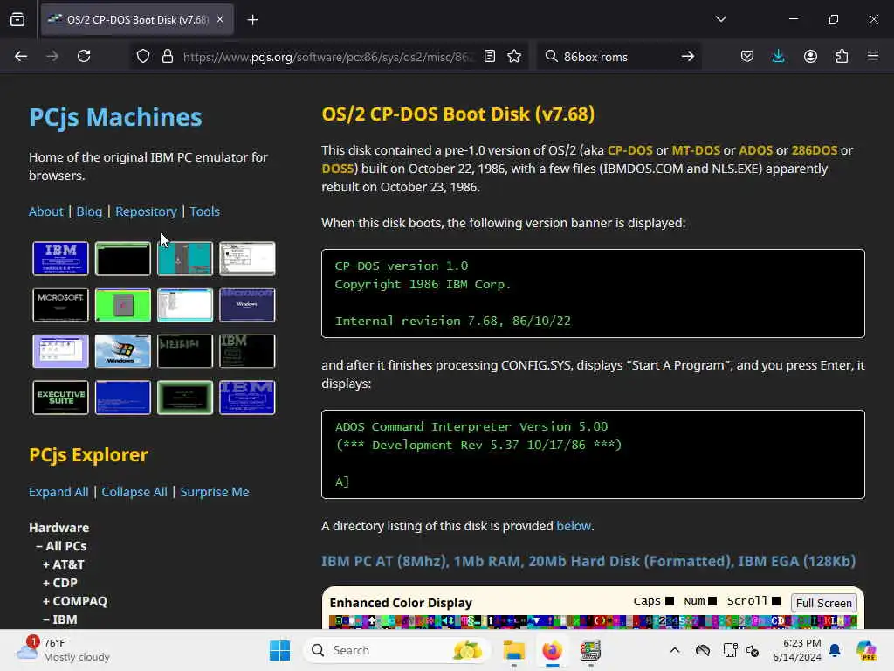
Task: Open the Blog link
Action: [x=89, y=211]
